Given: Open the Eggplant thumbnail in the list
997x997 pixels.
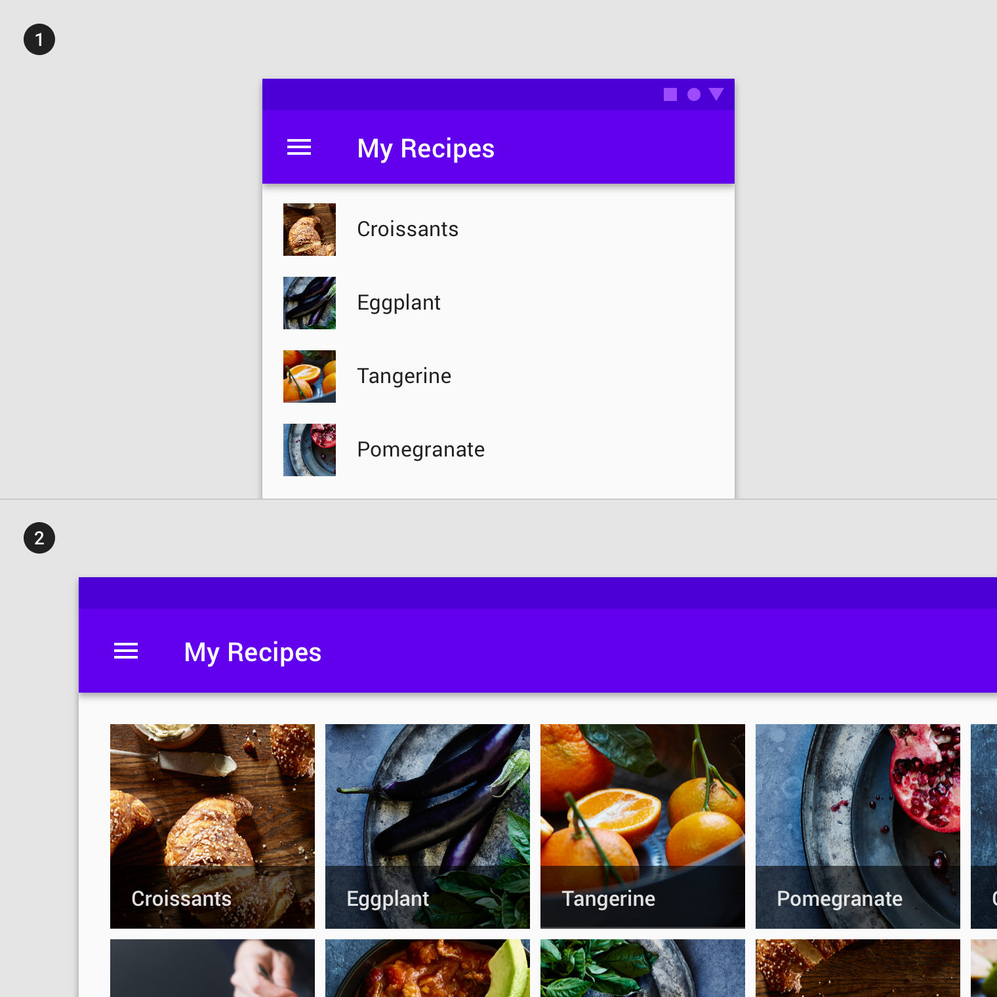Looking at the screenshot, I should coord(310,303).
